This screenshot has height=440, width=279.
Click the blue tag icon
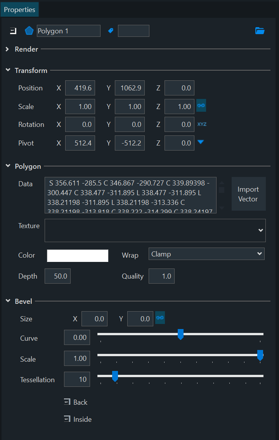[111, 31]
